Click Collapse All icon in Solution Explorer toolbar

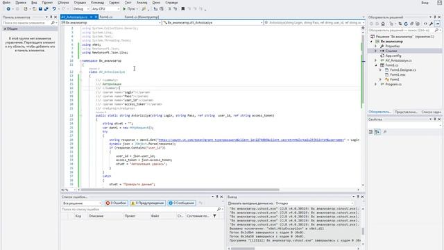click(x=411, y=24)
